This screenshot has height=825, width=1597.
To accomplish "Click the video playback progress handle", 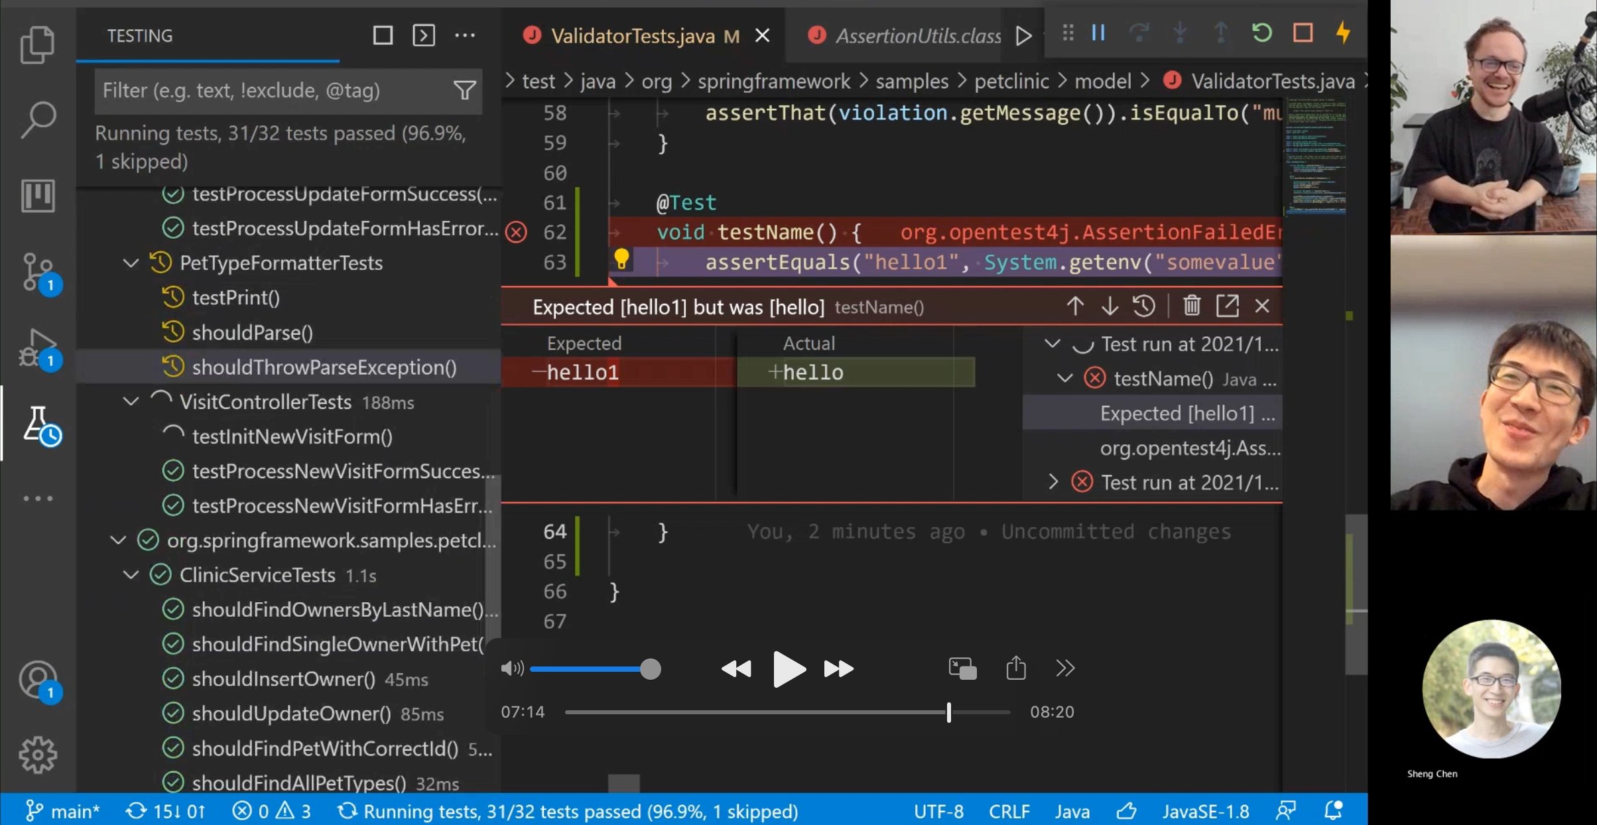I will pos(949,712).
